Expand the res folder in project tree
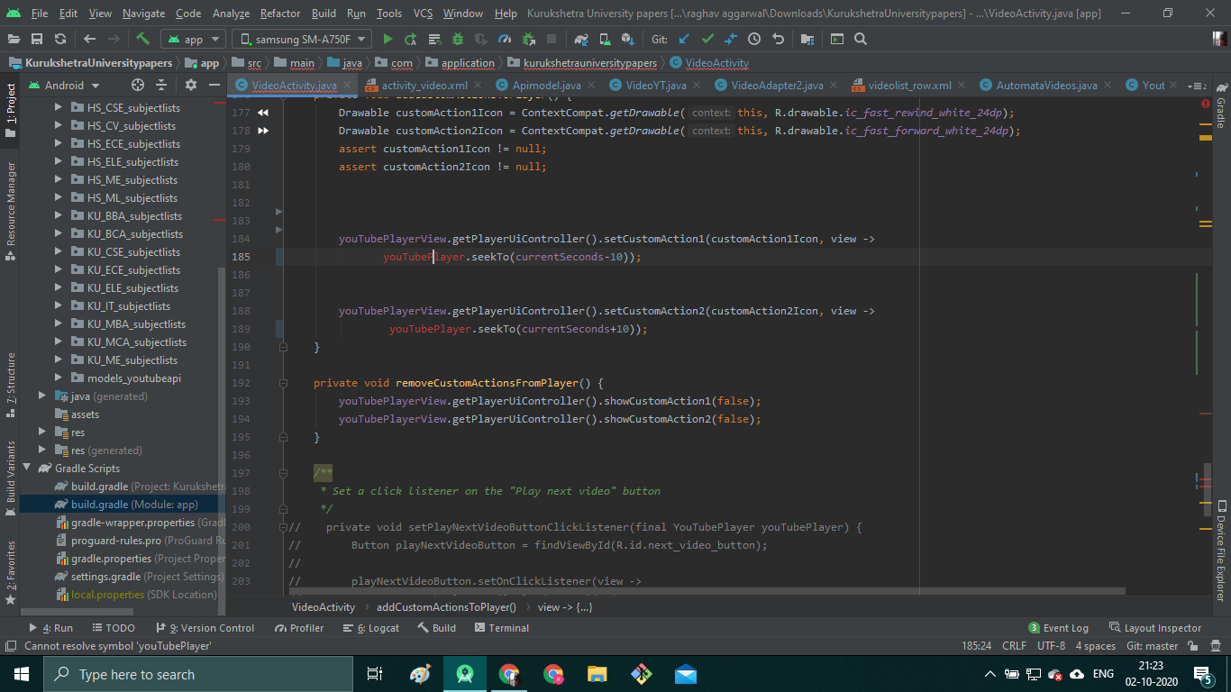This screenshot has width=1231, height=692. coord(42,432)
